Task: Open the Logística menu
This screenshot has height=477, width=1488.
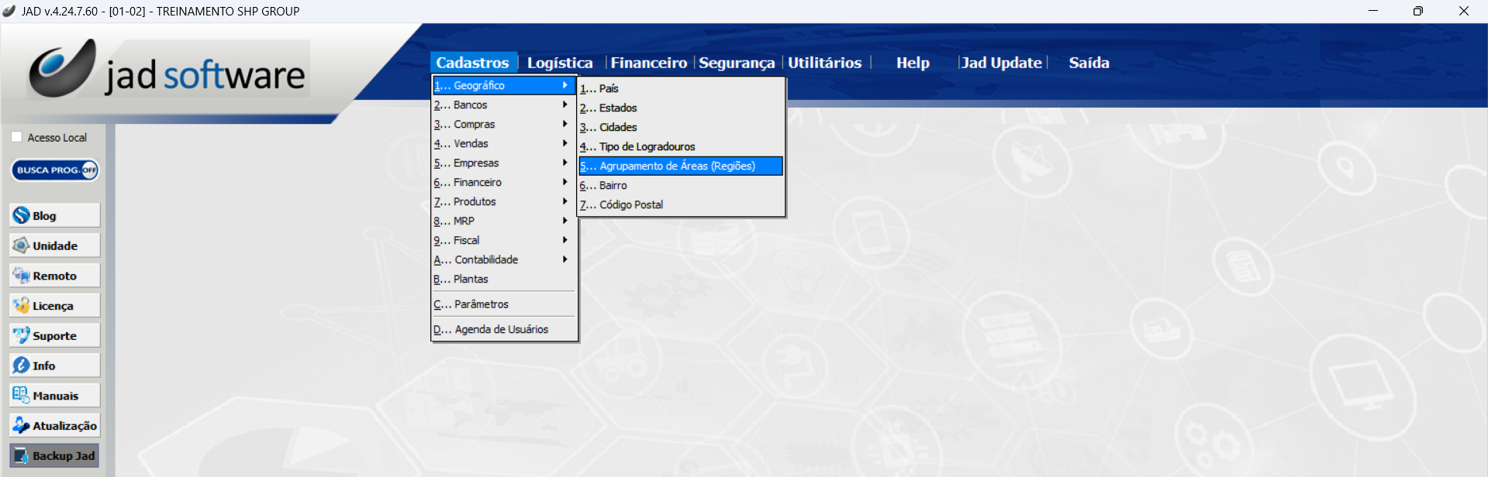Action: (559, 63)
